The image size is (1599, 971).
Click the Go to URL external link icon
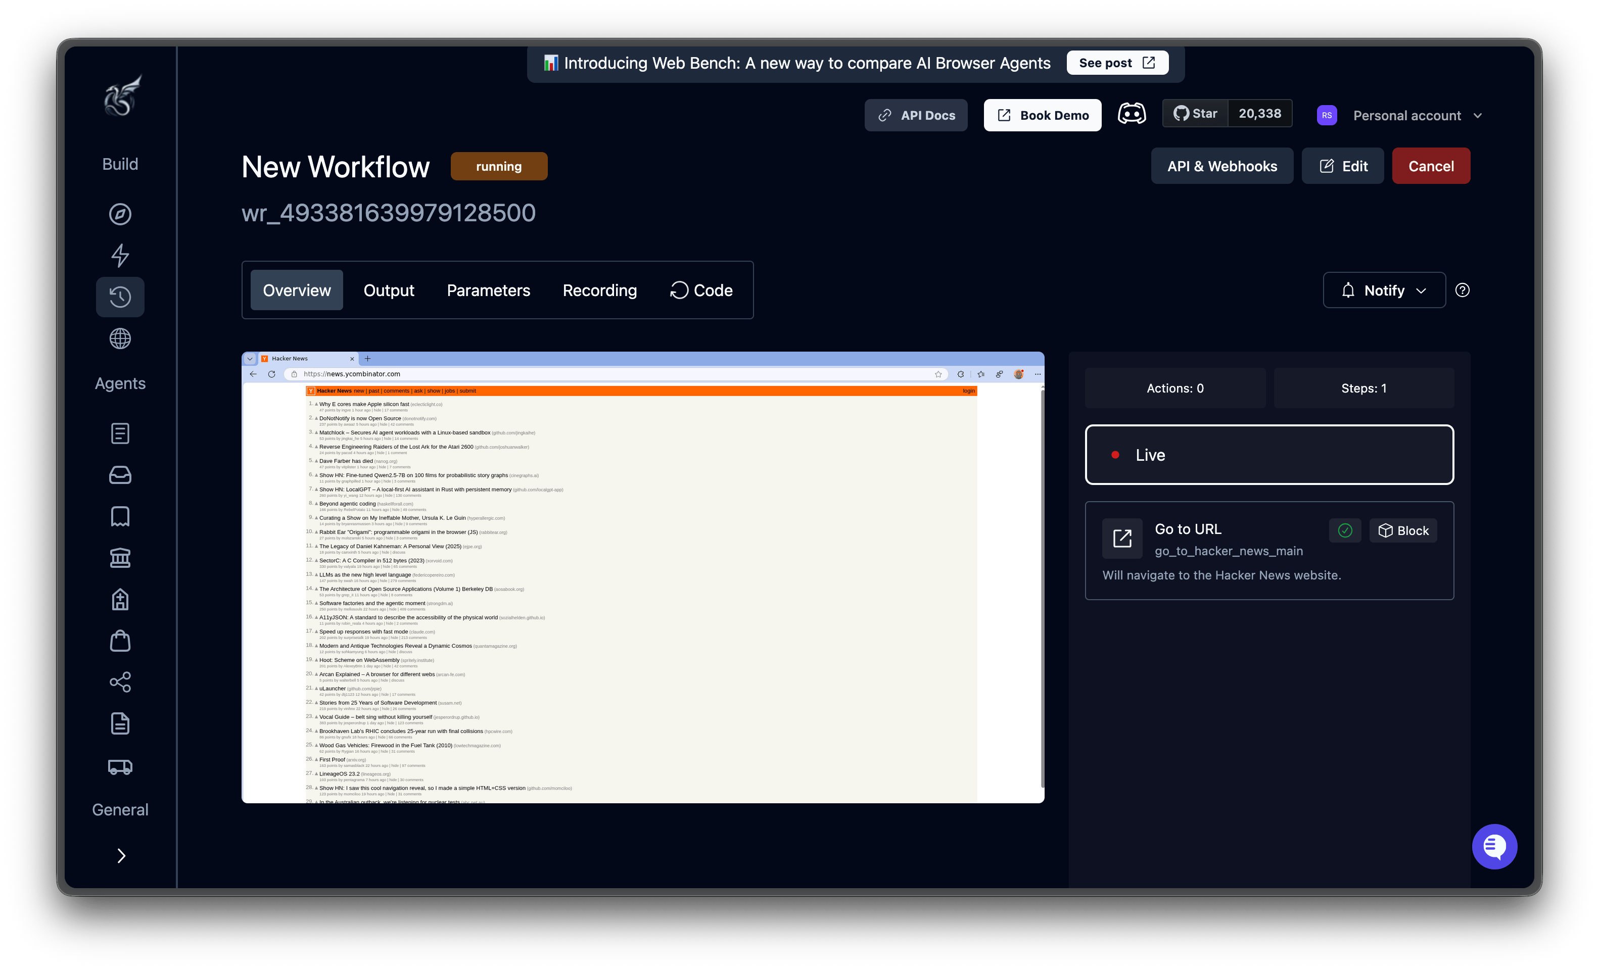pos(1122,539)
